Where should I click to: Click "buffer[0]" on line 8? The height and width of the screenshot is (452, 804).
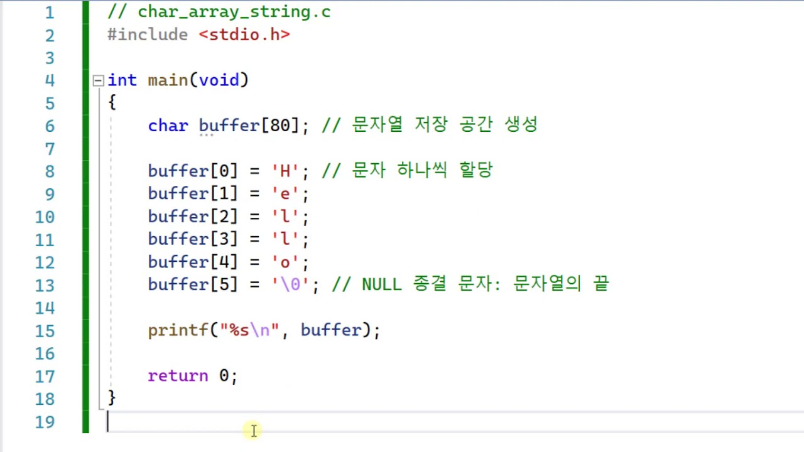(x=193, y=171)
